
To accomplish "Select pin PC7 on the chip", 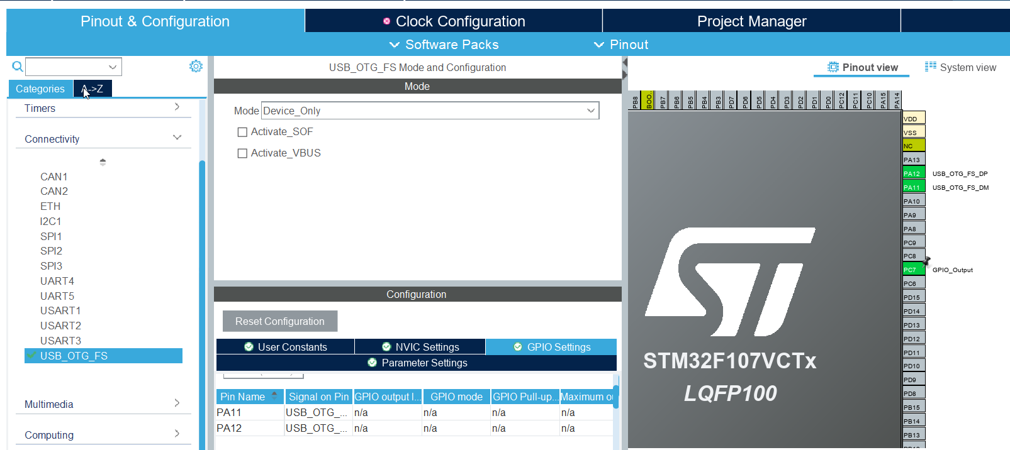I will (x=914, y=270).
